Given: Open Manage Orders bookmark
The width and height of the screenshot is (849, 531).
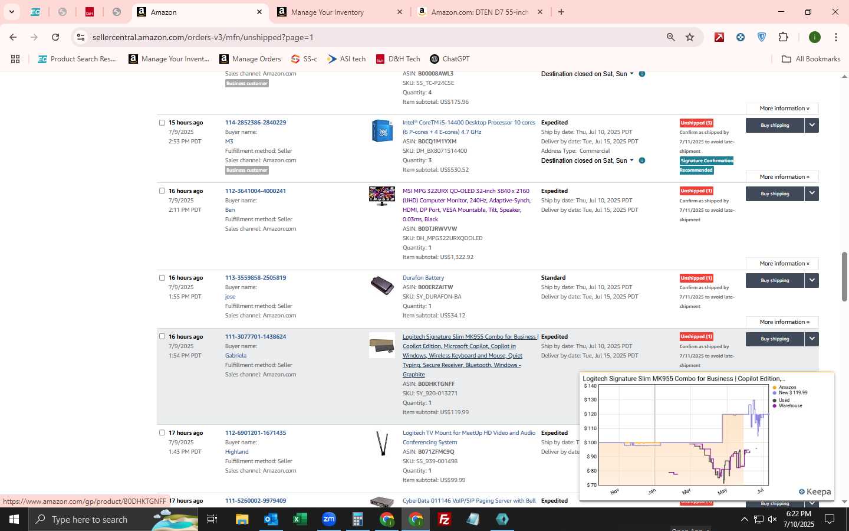Looking at the screenshot, I should (250, 59).
